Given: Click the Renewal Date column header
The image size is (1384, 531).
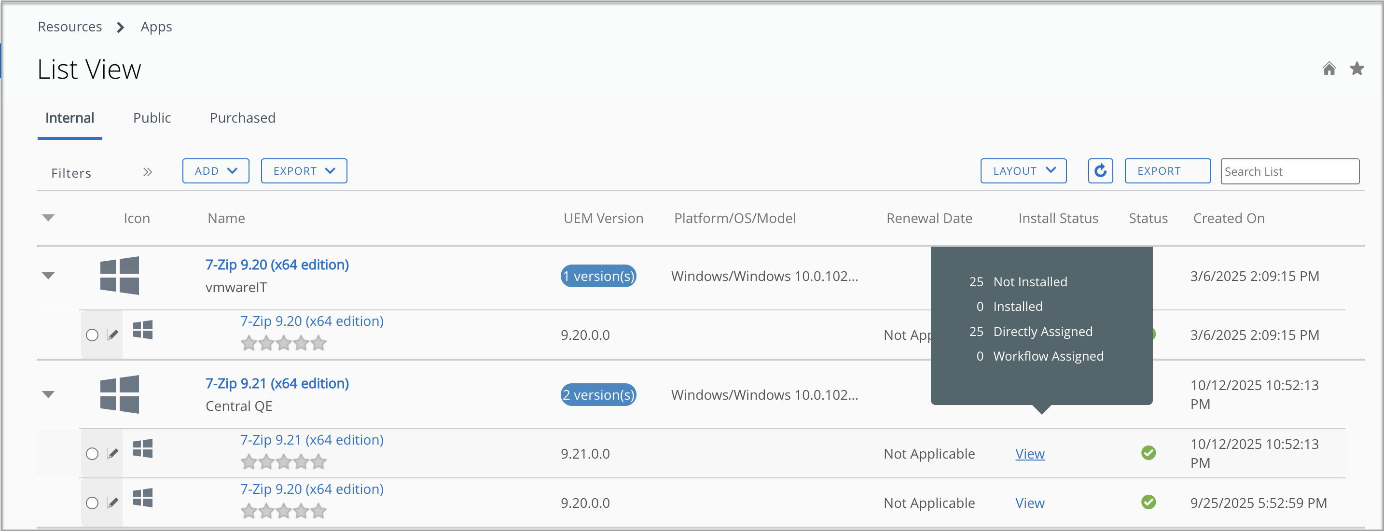Looking at the screenshot, I should (929, 218).
